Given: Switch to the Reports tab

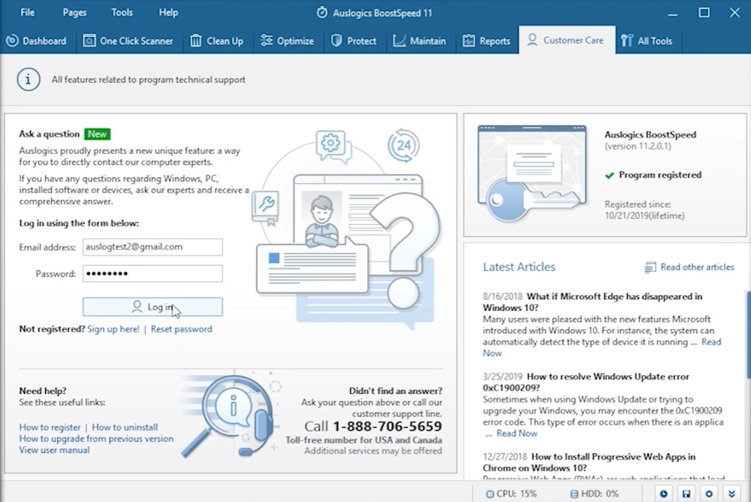Looking at the screenshot, I should pos(487,40).
